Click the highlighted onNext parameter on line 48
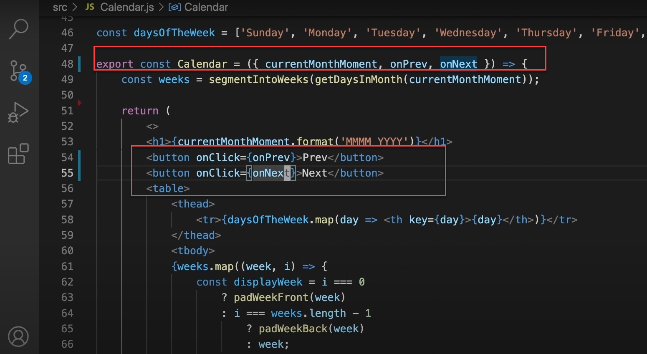647x354 pixels. tap(458, 63)
